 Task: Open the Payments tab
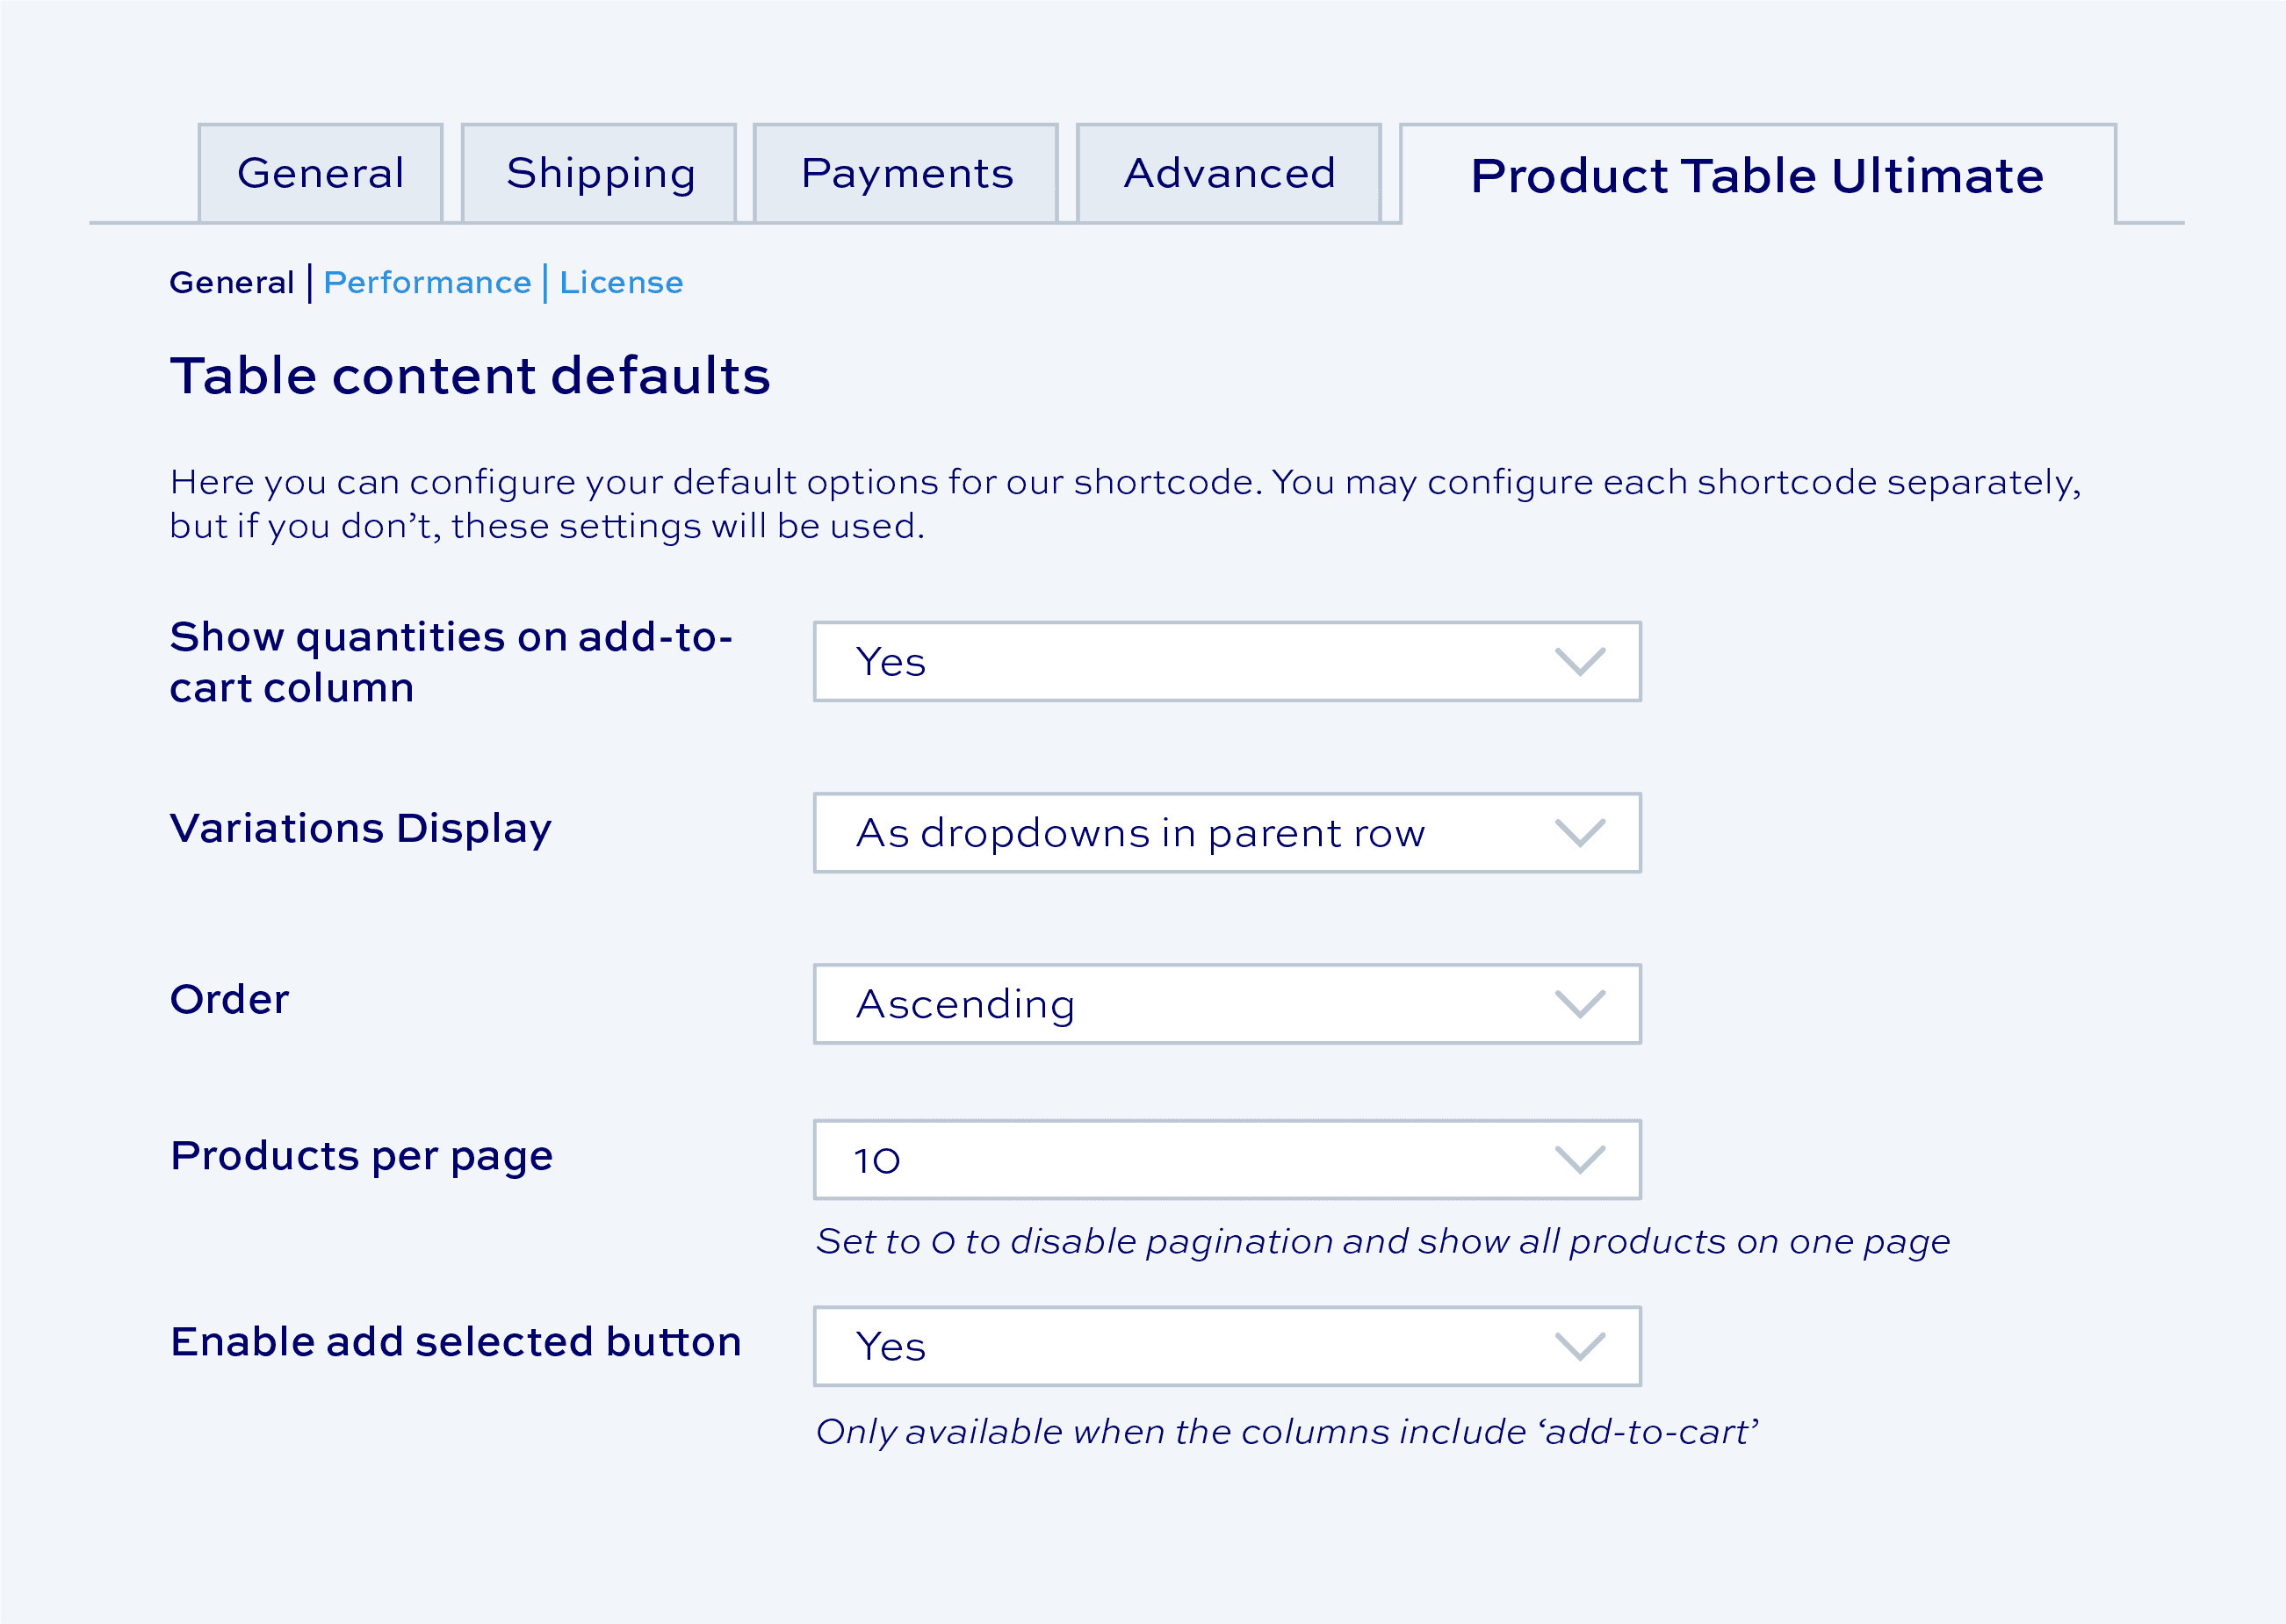pos(905,173)
